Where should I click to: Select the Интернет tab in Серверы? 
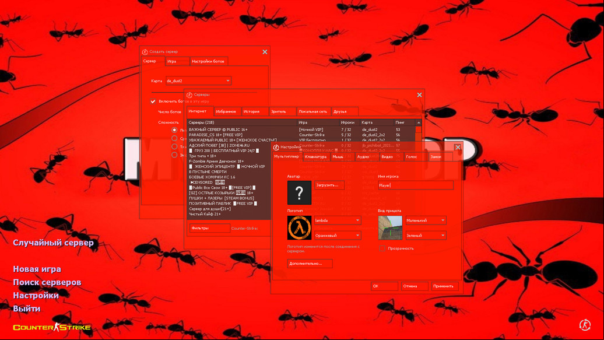tap(200, 111)
